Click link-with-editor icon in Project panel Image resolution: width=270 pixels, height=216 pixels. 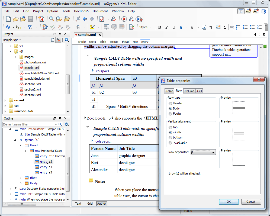click(59, 40)
